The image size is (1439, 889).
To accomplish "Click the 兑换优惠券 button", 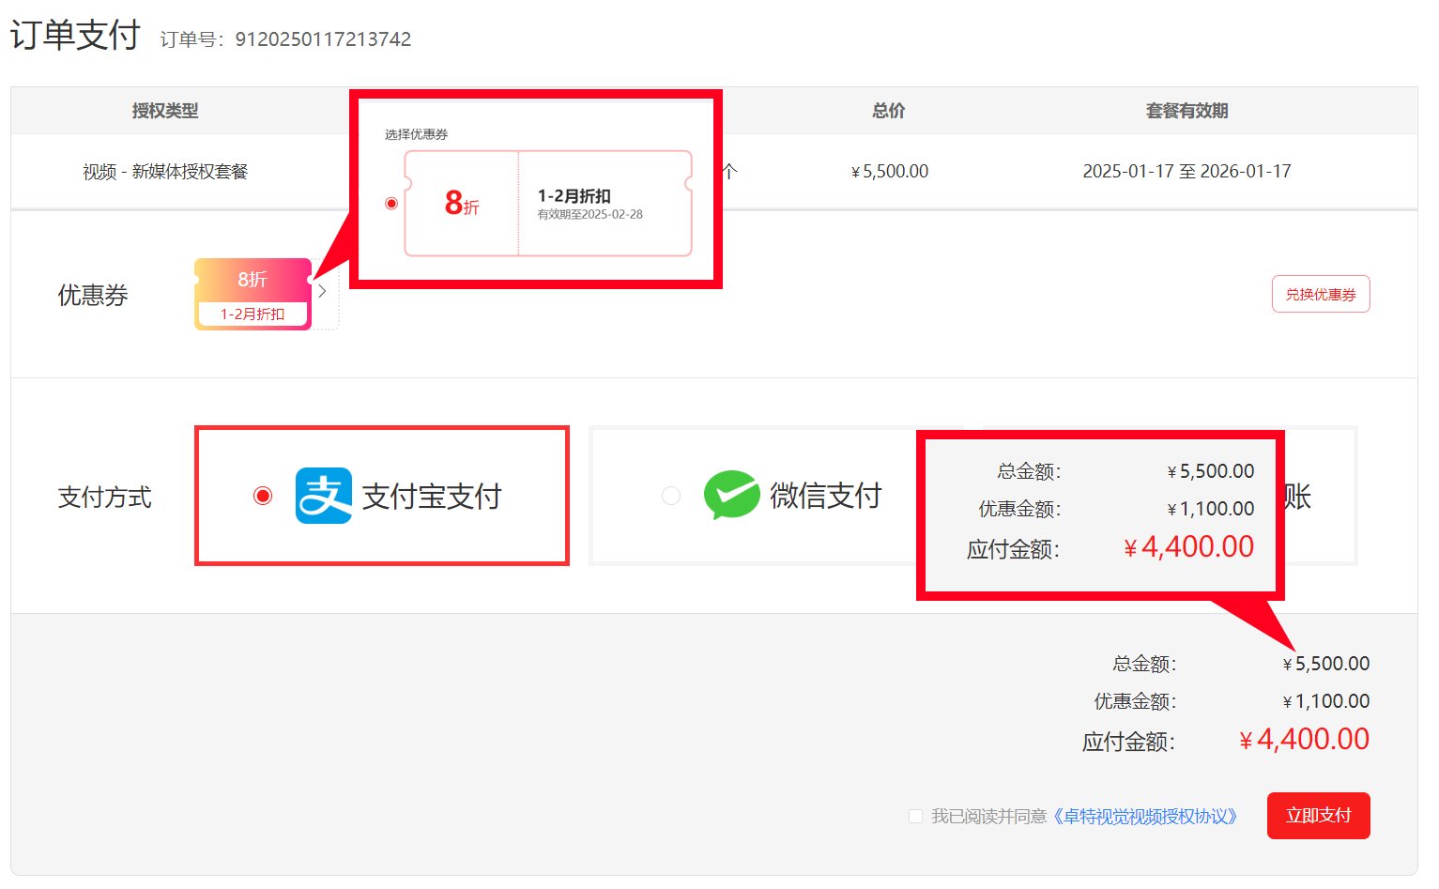I will tap(1321, 294).
